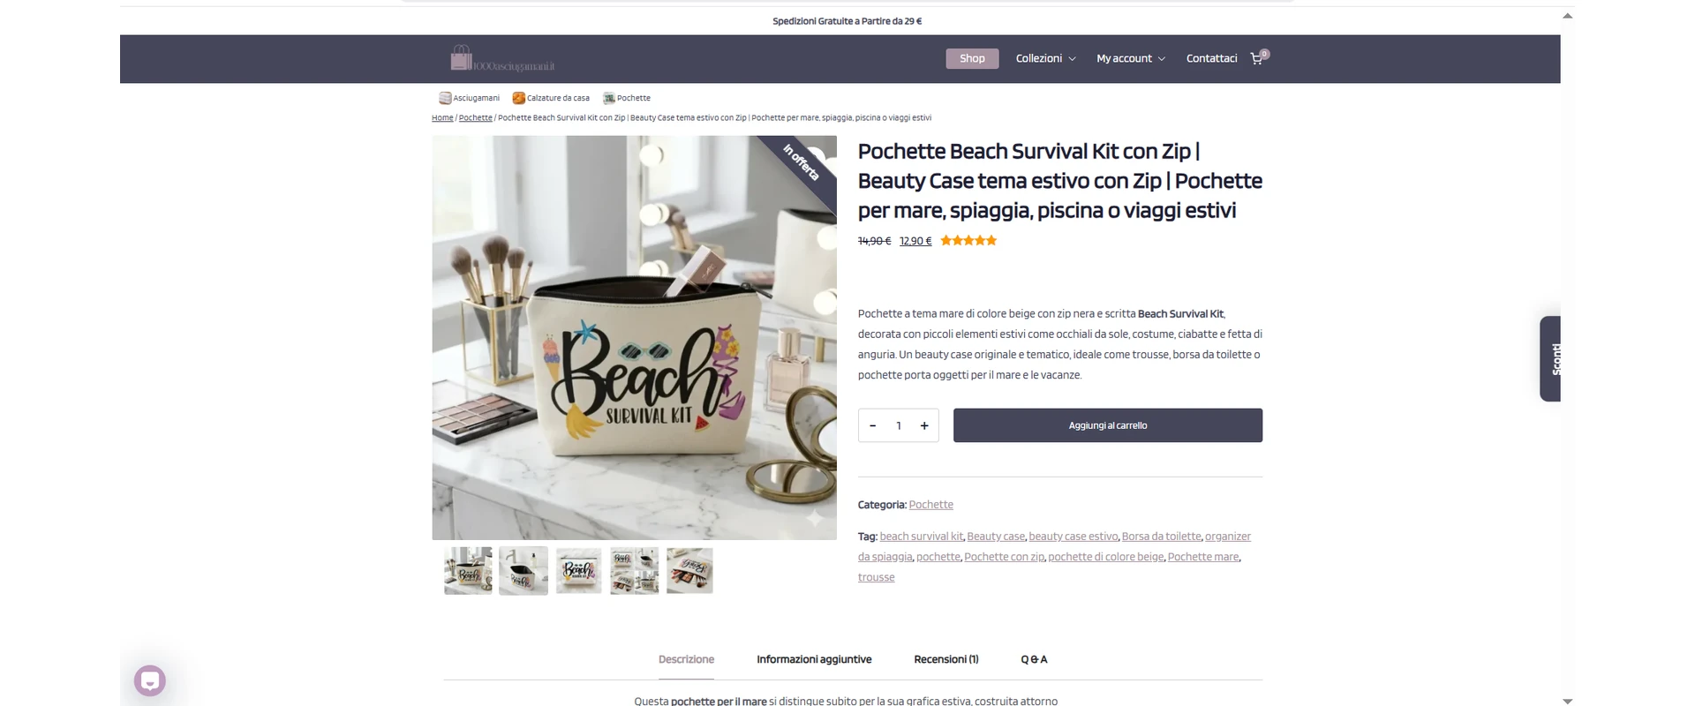Decrease quantity with minus button
Image resolution: width=1695 pixels, height=706 pixels.
(x=872, y=425)
